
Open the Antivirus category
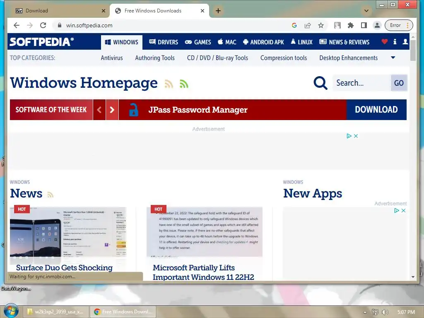point(112,58)
